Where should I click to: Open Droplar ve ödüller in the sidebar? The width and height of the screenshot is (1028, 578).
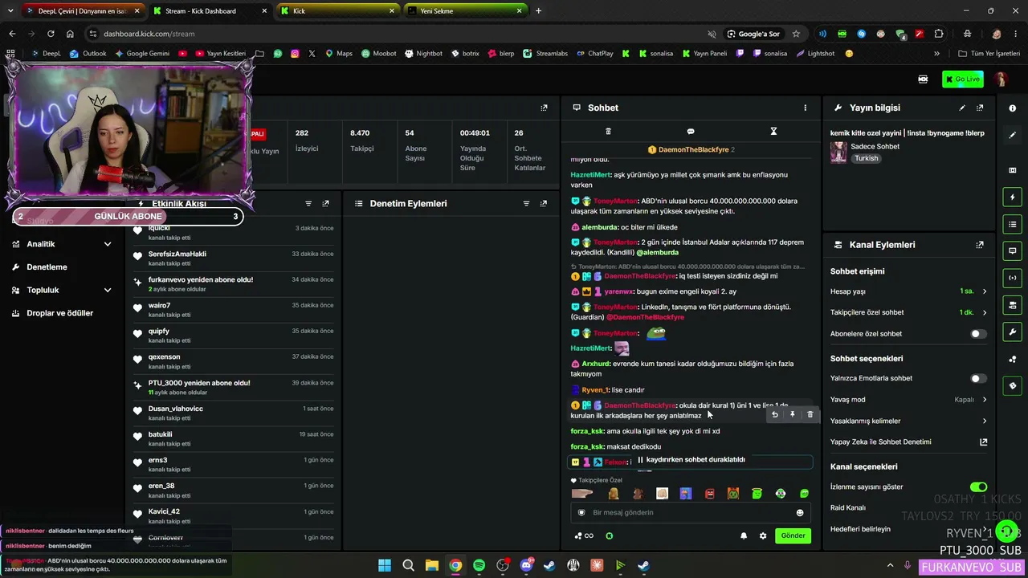pyautogui.click(x=59, y=313)
